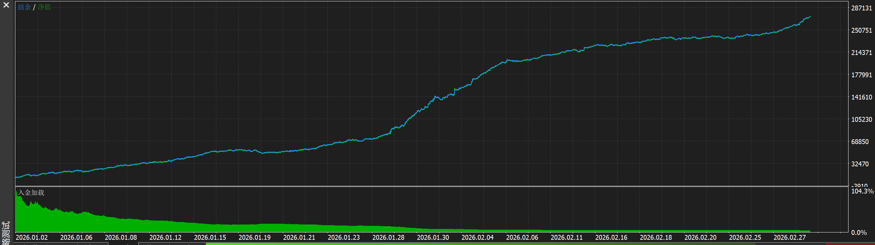The image size is (875, 245).
Task: Click date label 2026.01.12
Action: [165, 237]
